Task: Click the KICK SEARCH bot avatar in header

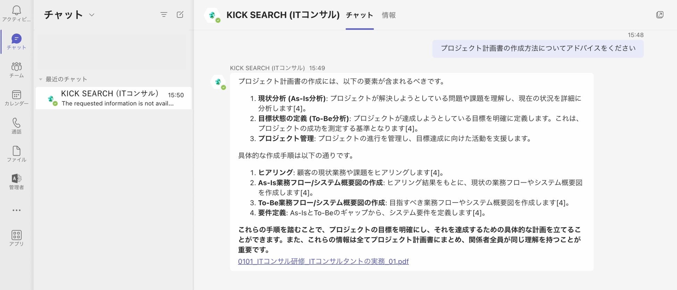Action: tap(212, 16)
